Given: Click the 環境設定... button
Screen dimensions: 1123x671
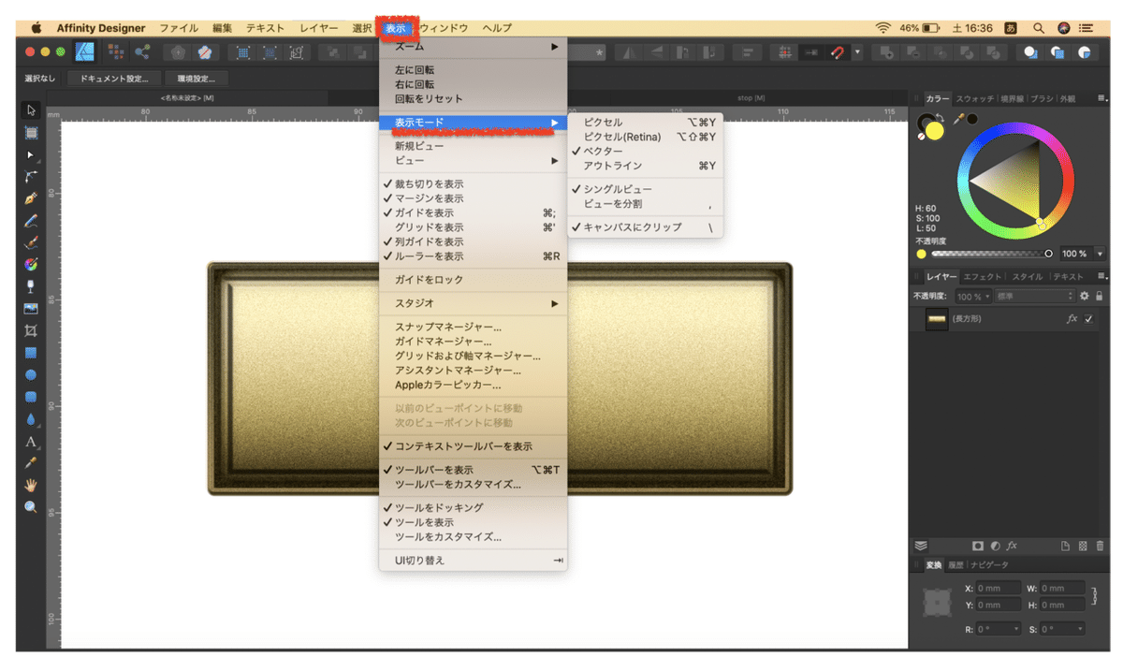Looking at the screenshot, I should pyautogui.click(x=196, y=79).
